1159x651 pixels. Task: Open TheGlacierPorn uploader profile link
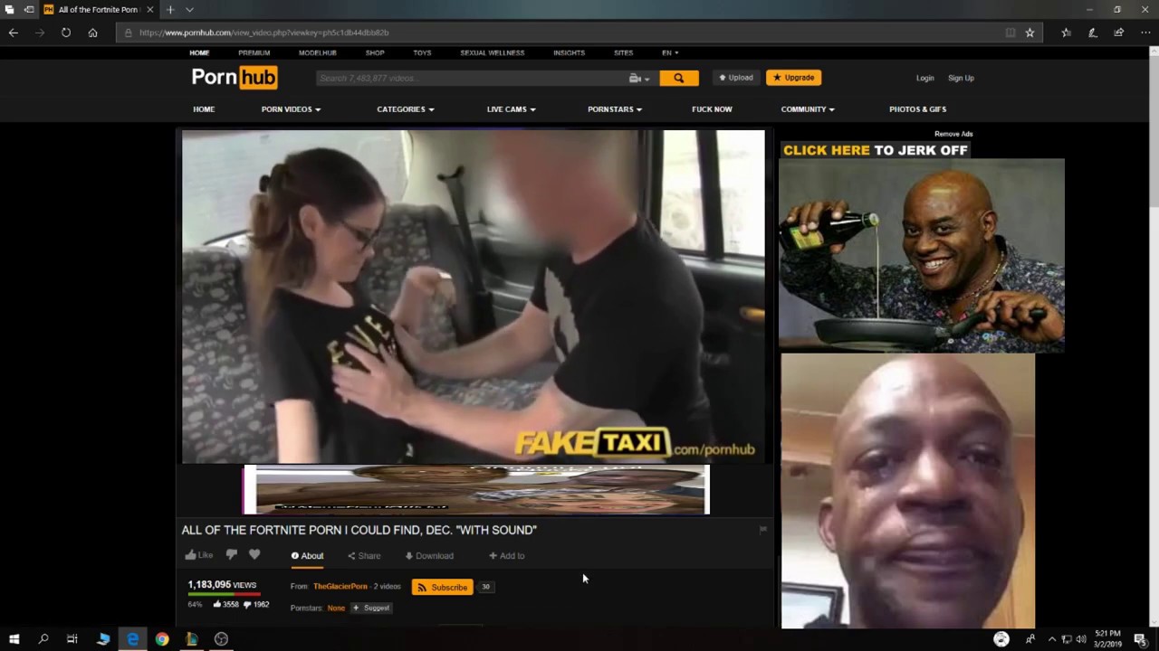click(340, 587)
